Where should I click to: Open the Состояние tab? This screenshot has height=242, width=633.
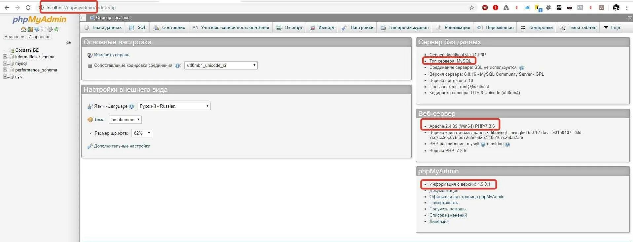tap(169, 27)
